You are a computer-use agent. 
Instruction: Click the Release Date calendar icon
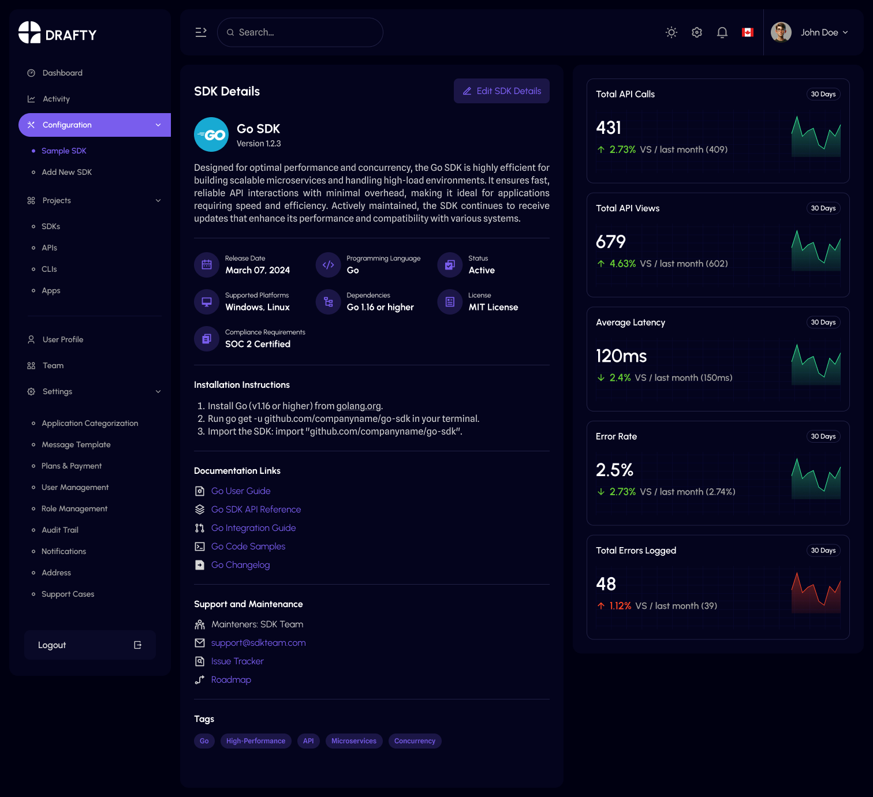coord(207,265)
